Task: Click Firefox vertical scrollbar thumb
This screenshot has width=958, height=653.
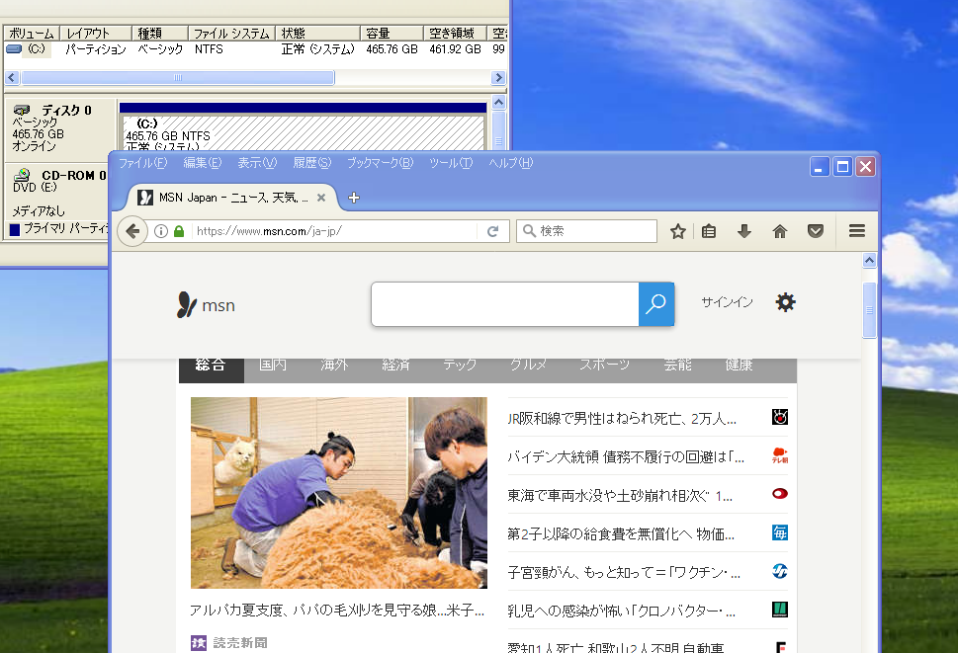Action: [869, 310]
